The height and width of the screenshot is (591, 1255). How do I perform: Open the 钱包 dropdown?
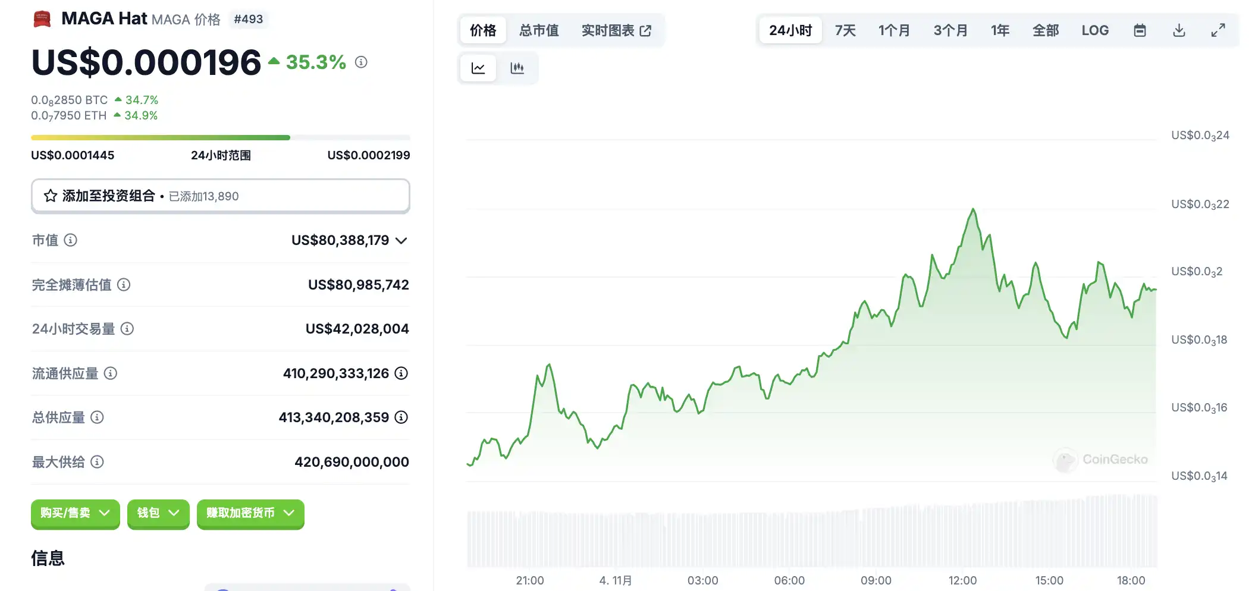[158, 513]
